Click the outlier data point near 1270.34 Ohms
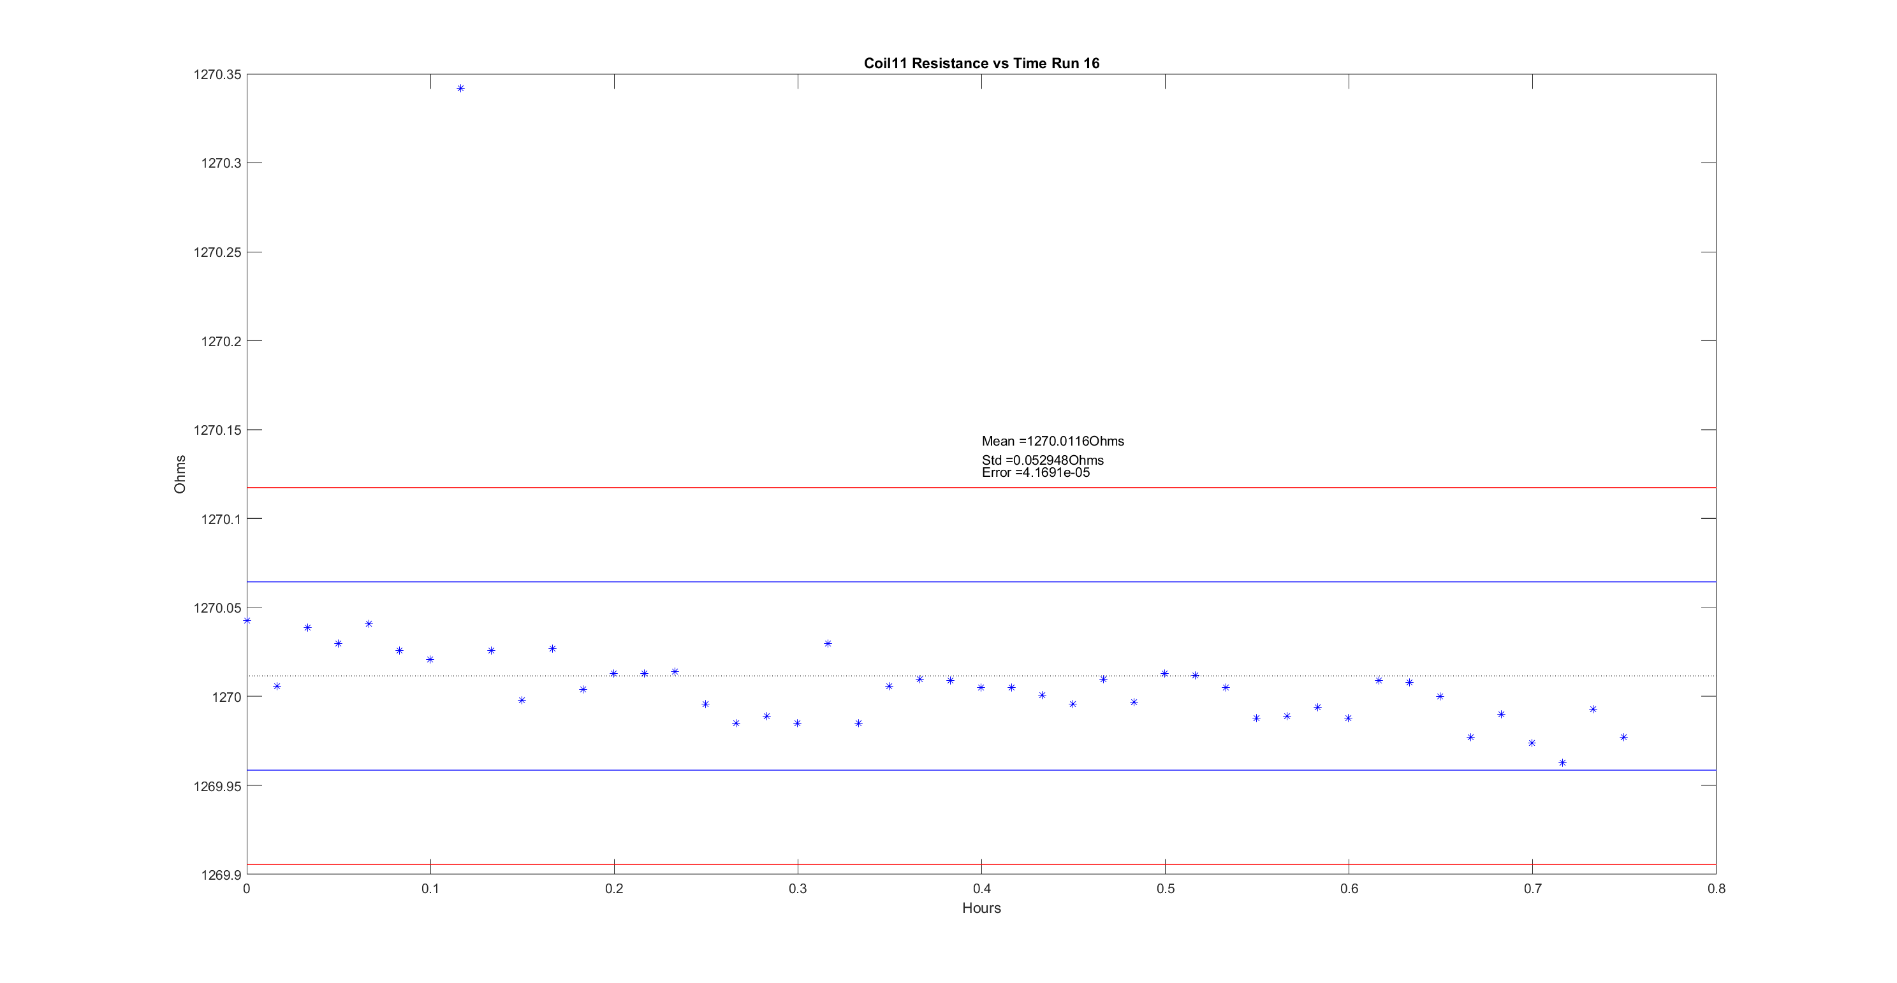Viewport: 1897px width, 983px height. [x=460, y=89]
